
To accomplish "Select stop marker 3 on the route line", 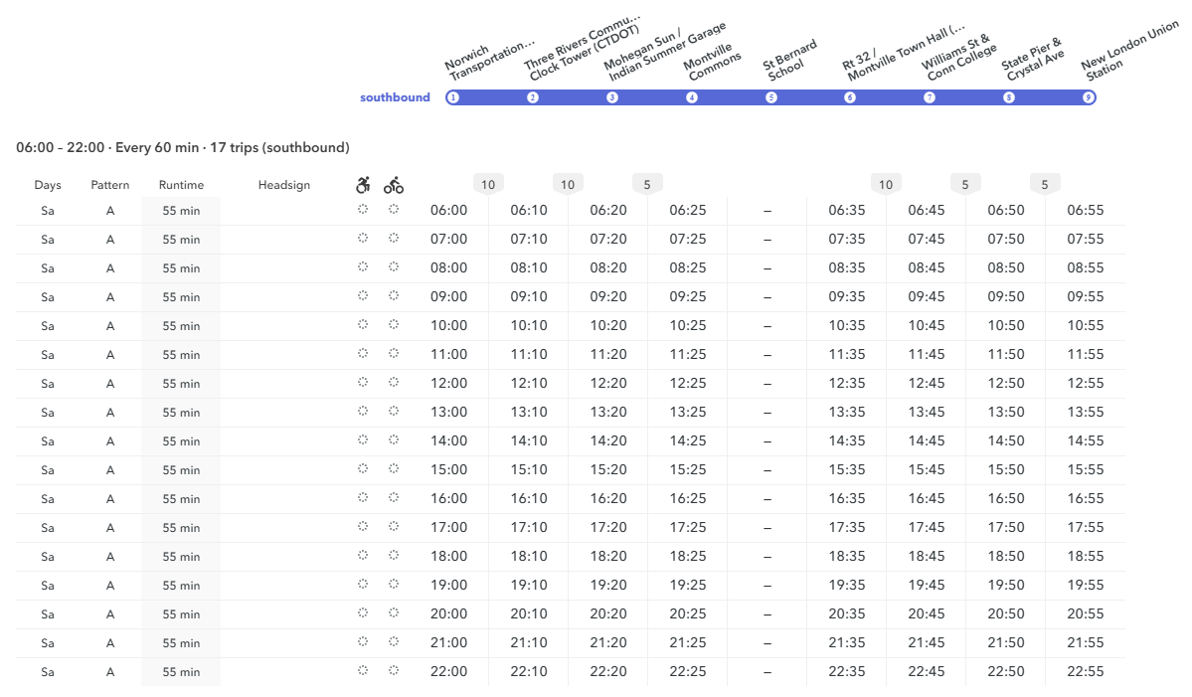I will click(x=612, y=97).
